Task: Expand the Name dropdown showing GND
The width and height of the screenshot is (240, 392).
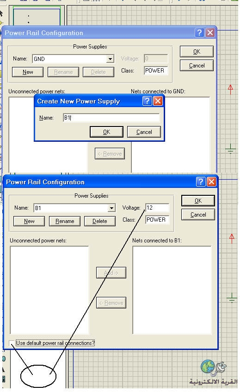Action: coord(110,59)
